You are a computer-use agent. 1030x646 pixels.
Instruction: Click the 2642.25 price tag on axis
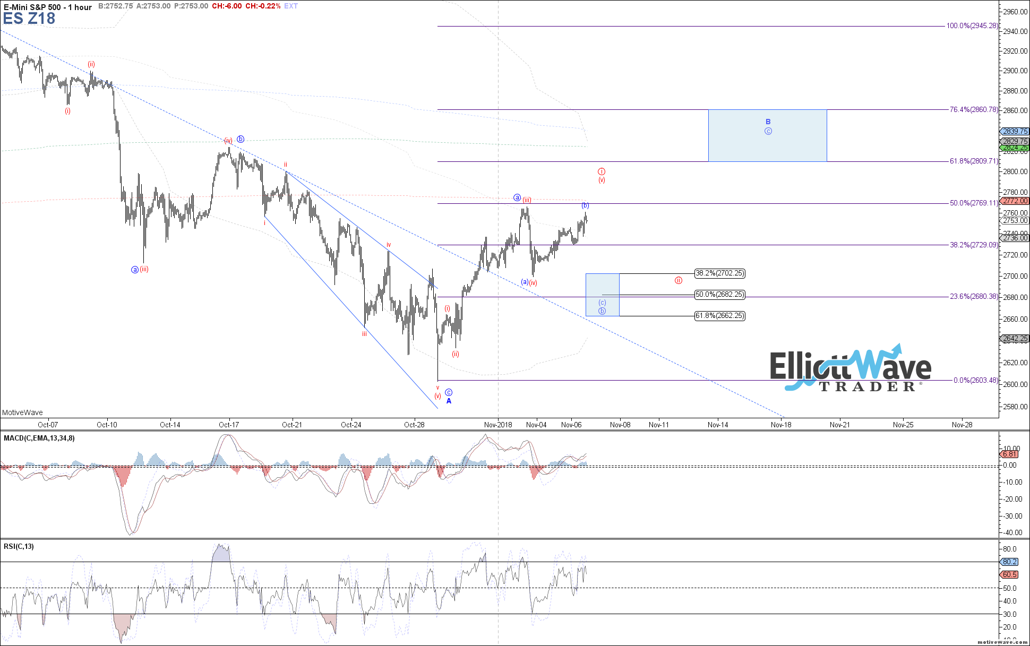1015,338
